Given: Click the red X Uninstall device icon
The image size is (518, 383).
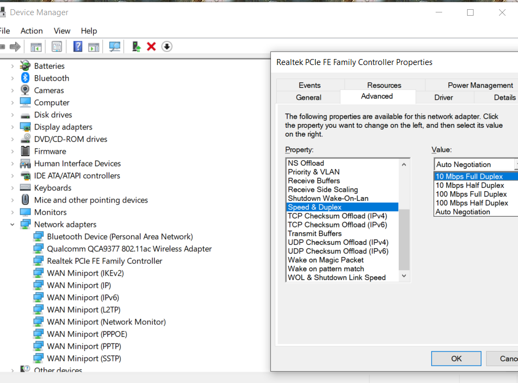Looking at the screenshot, I should (x=151, y=47).
